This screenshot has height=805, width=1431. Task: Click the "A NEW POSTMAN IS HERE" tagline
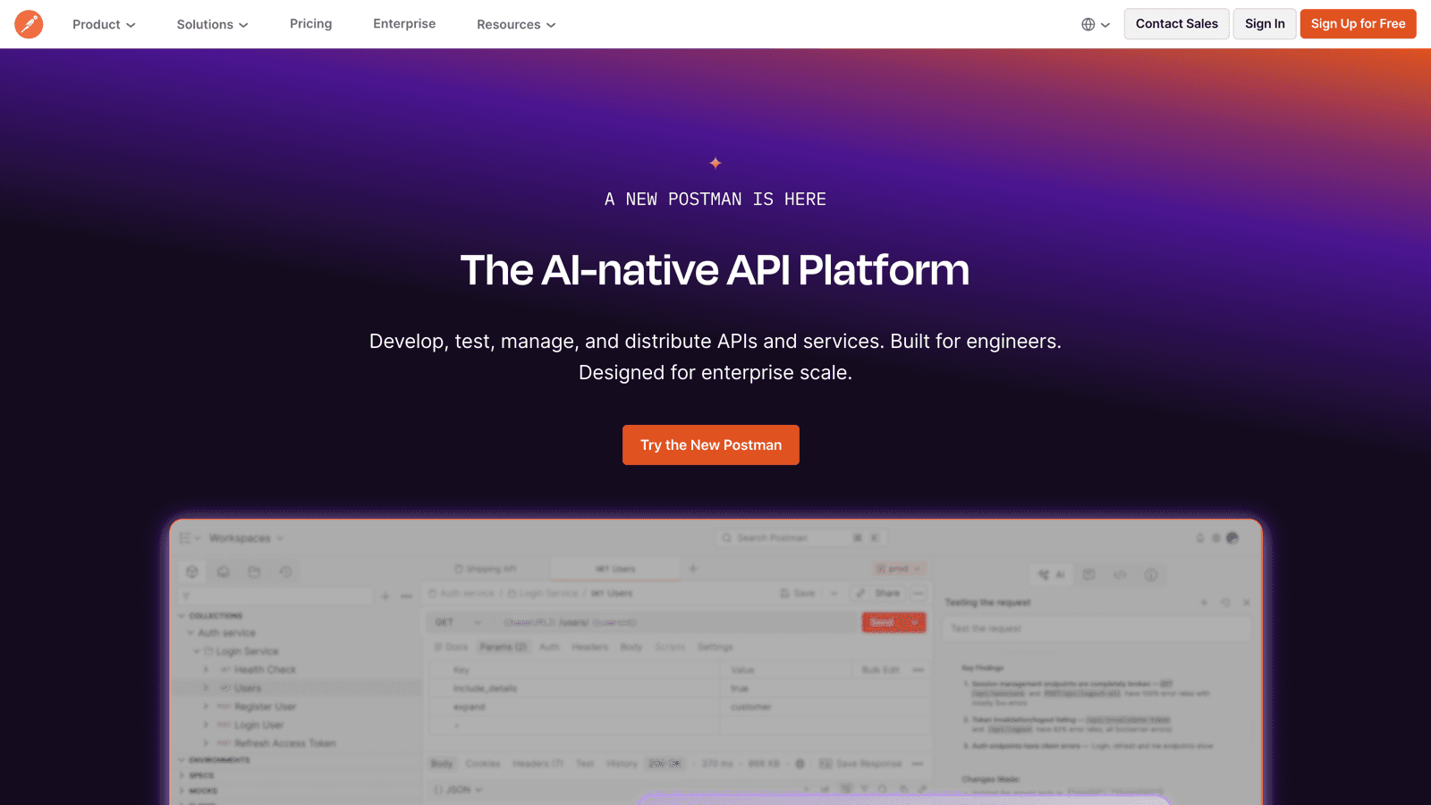(x=715, y=199)
